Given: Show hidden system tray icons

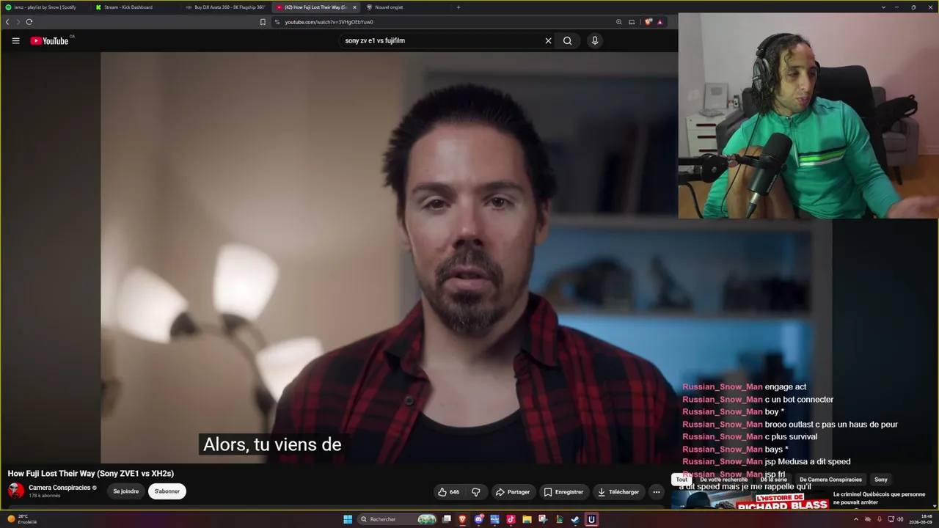Looking at the screenshot, I should point(855,519).
